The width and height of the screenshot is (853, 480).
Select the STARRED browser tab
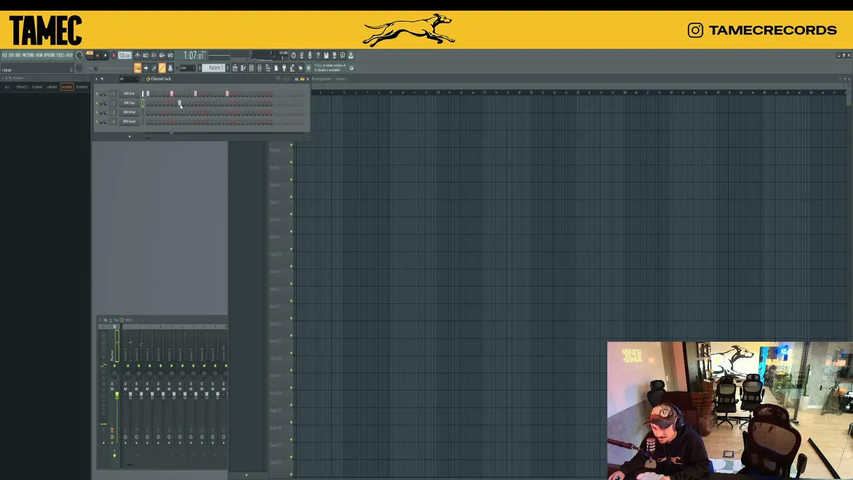pyautogui.click(x=82, y=87)
